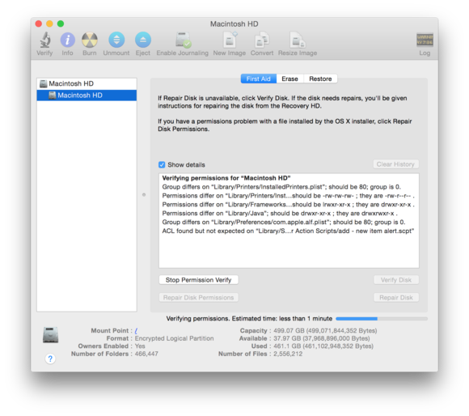Click the Convert toolbar icon
The image size is (469, 416).
[262, 40]
